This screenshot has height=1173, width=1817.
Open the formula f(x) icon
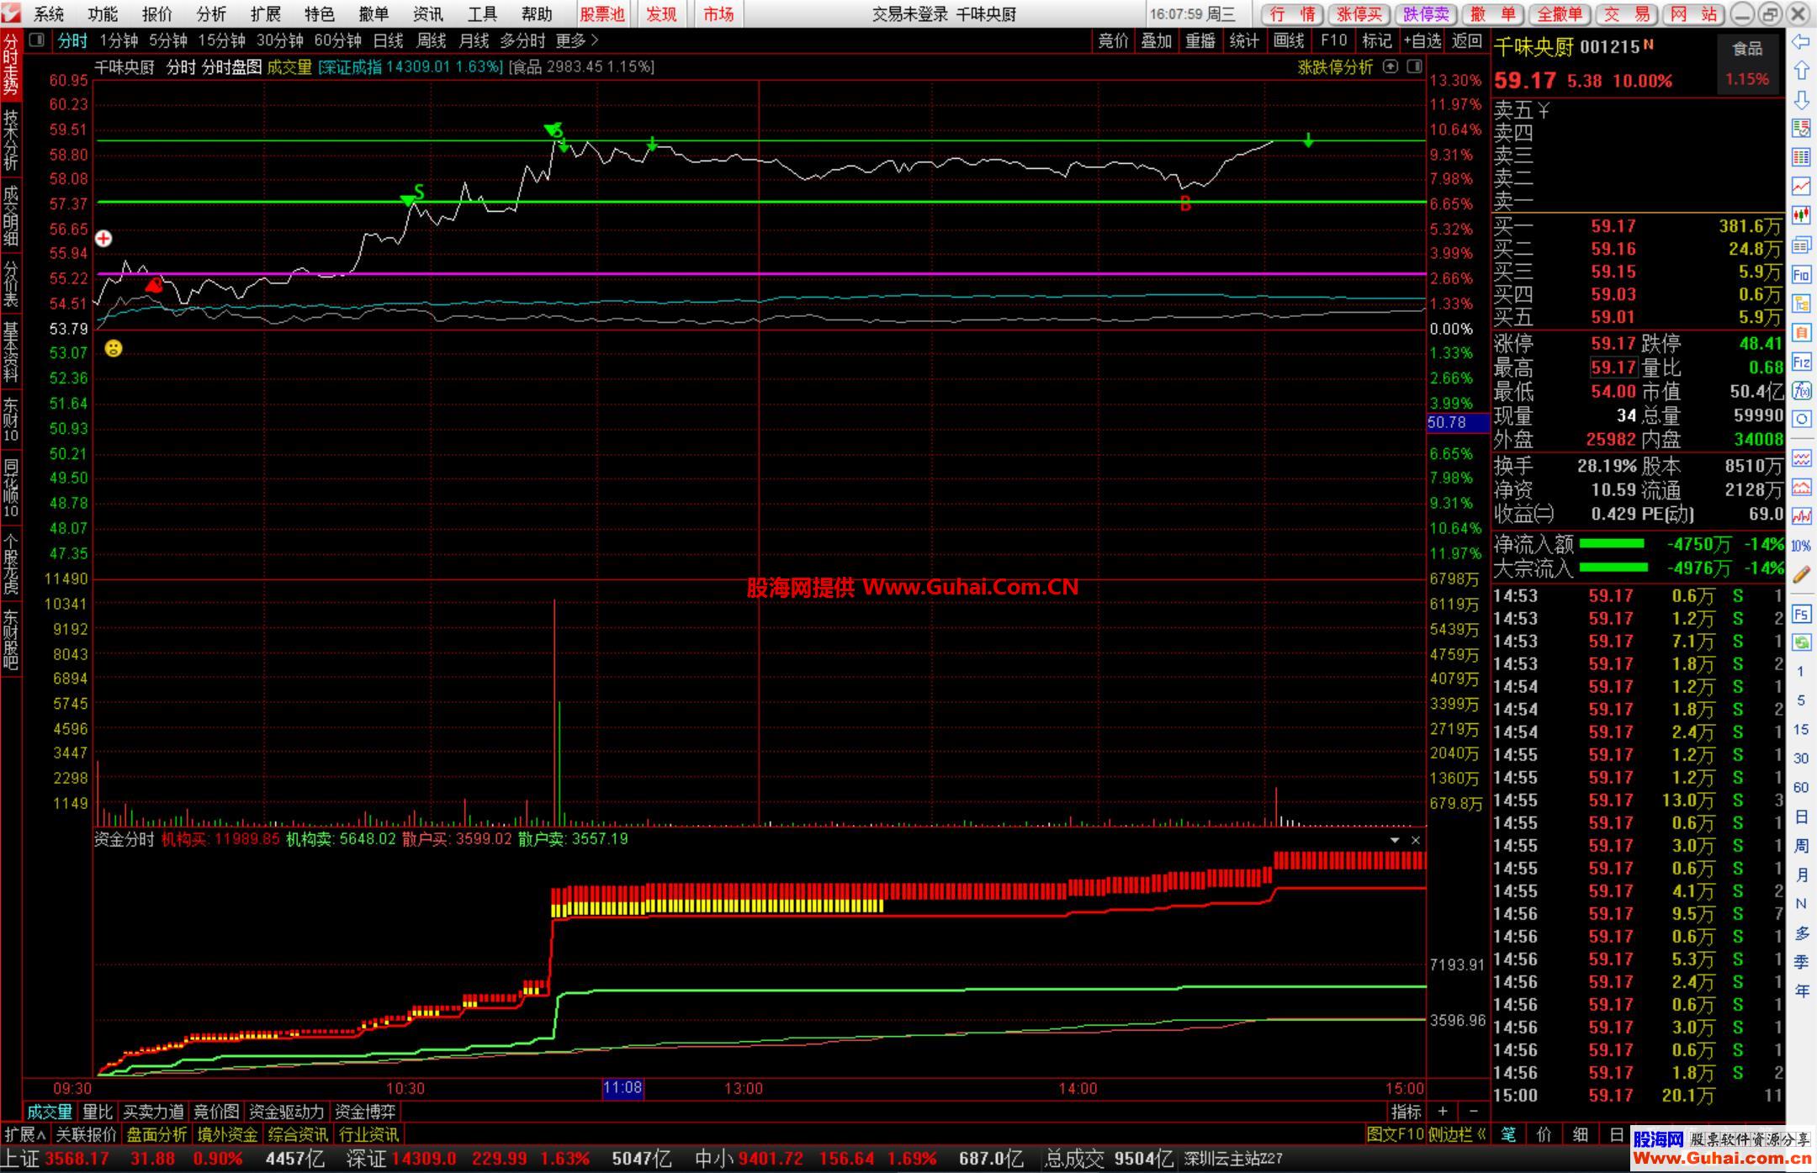[x=1801, y=390]
